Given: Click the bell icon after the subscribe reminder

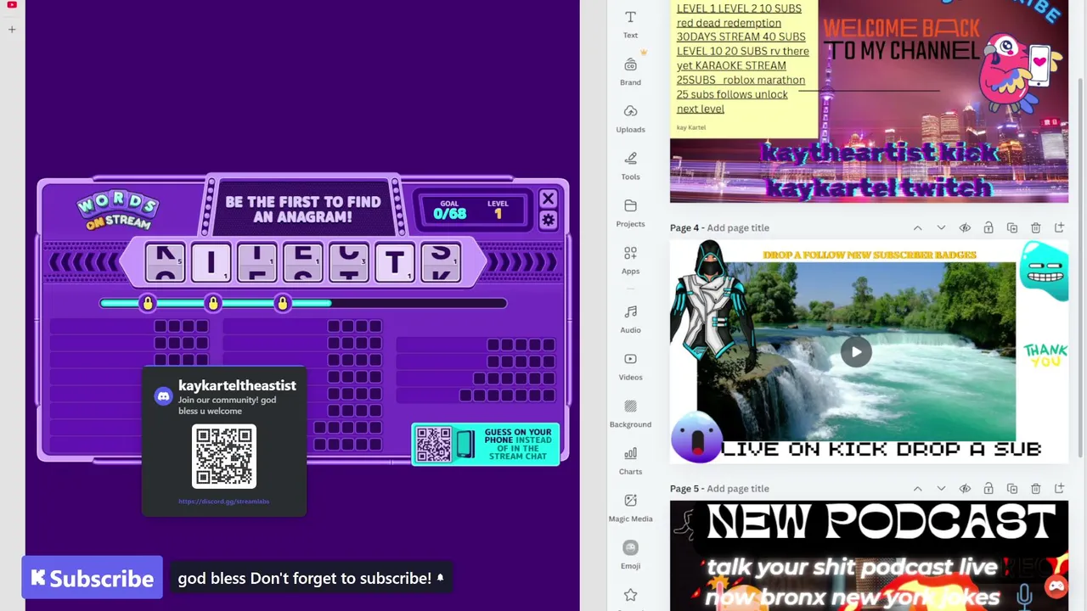Looking at the screenshot, I should pos(440,579).
